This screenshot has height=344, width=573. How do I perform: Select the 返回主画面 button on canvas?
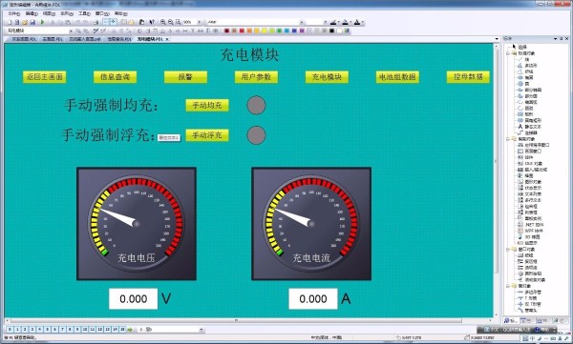[45, 77]
